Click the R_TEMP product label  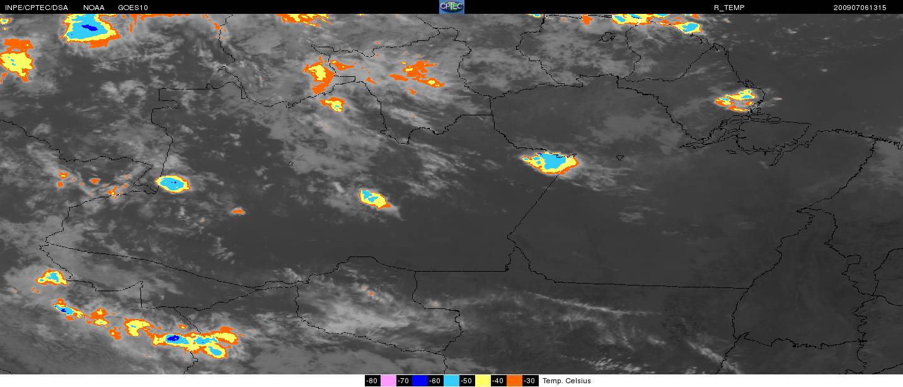[x=729, y=8]
